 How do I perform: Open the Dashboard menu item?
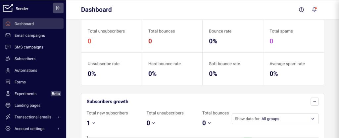tap(33, 23)
